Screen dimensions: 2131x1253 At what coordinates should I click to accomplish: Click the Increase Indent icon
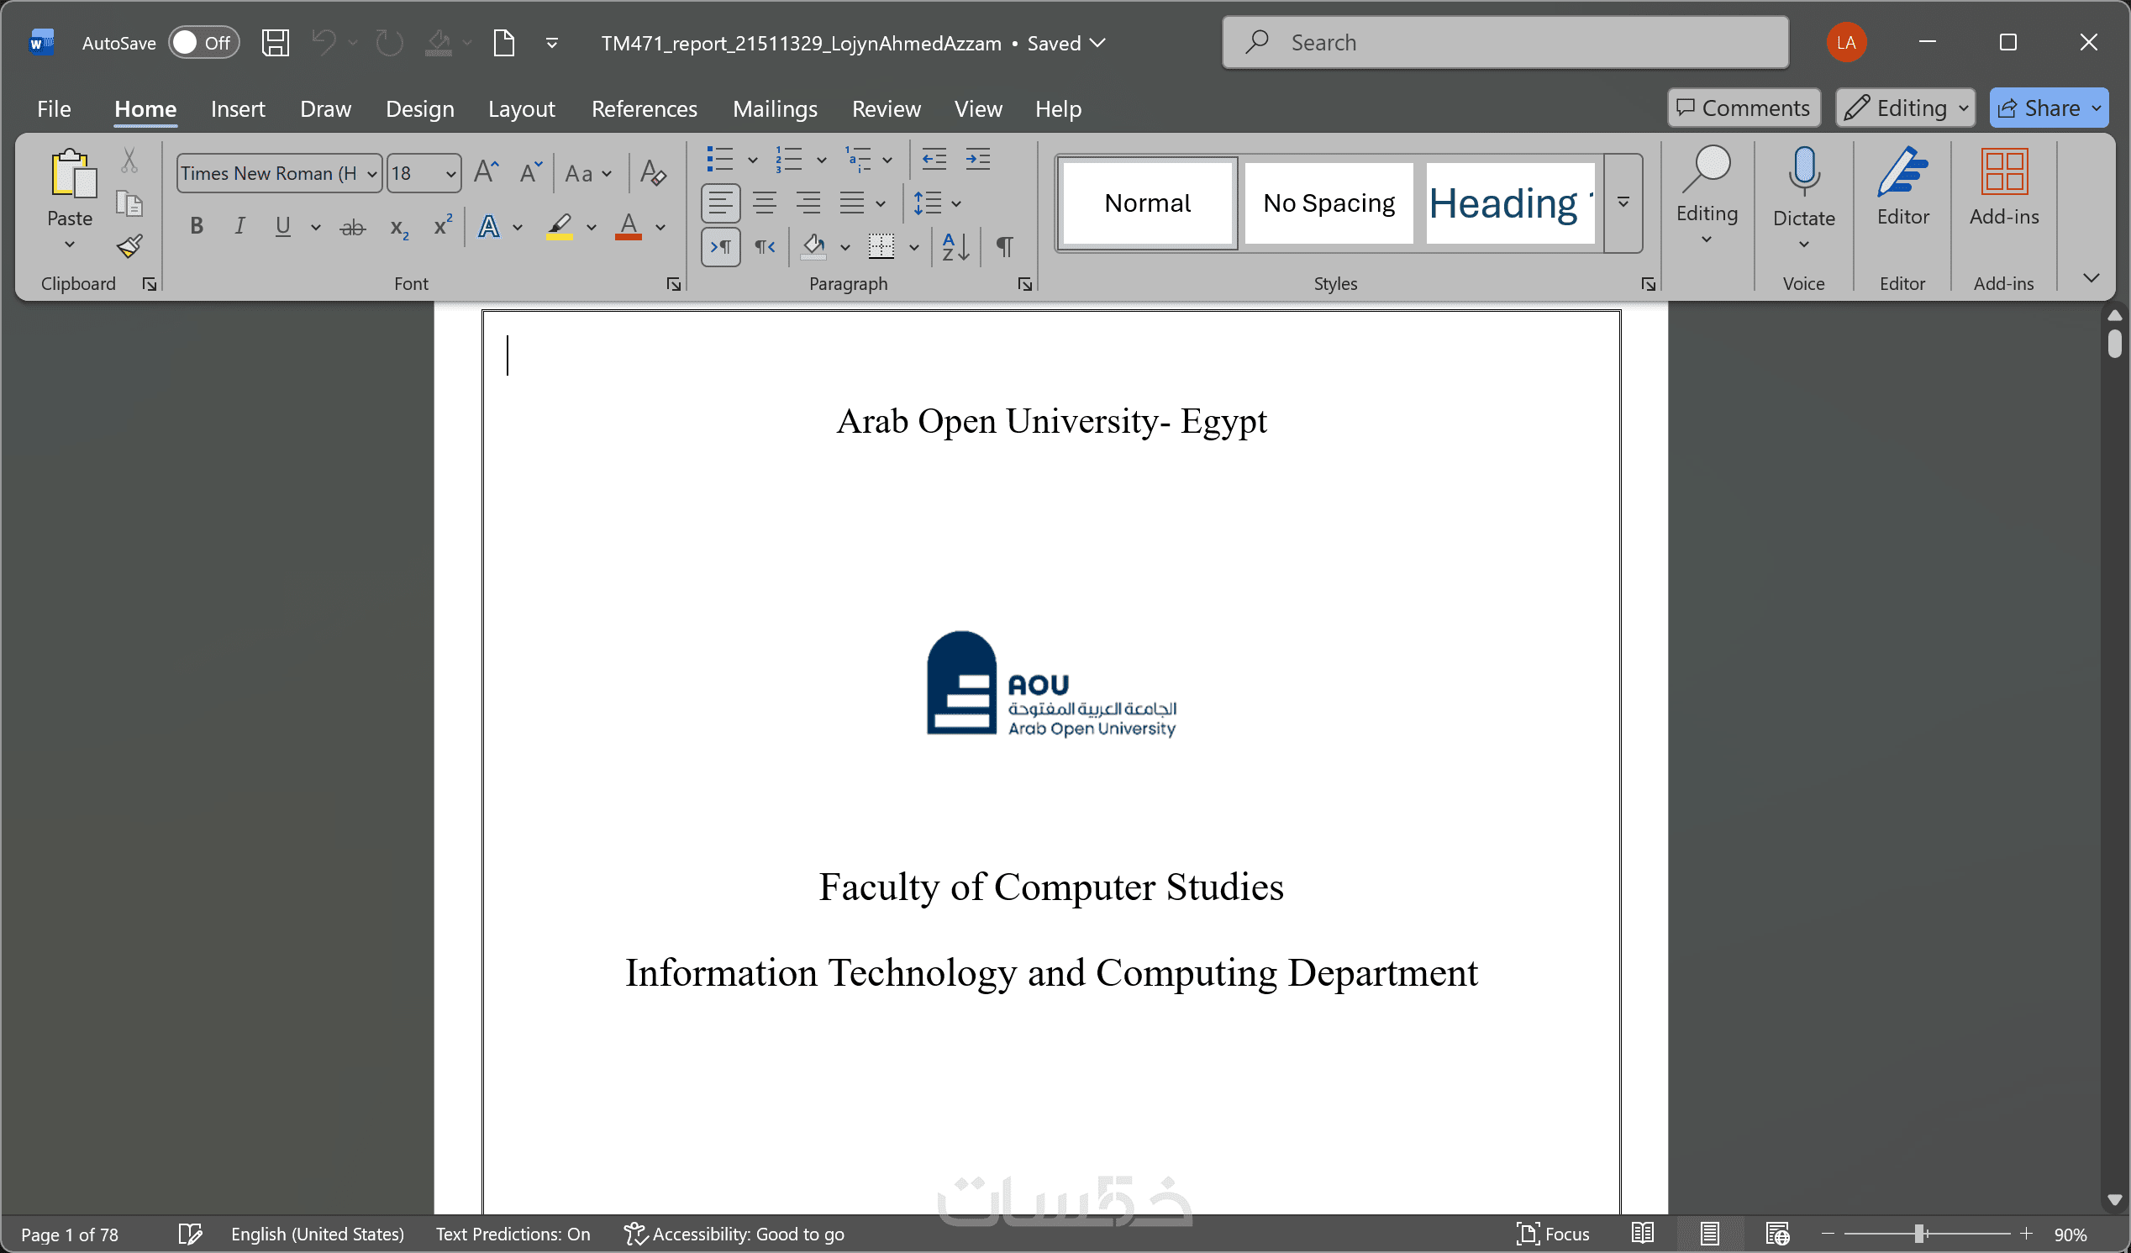(977, 159)
